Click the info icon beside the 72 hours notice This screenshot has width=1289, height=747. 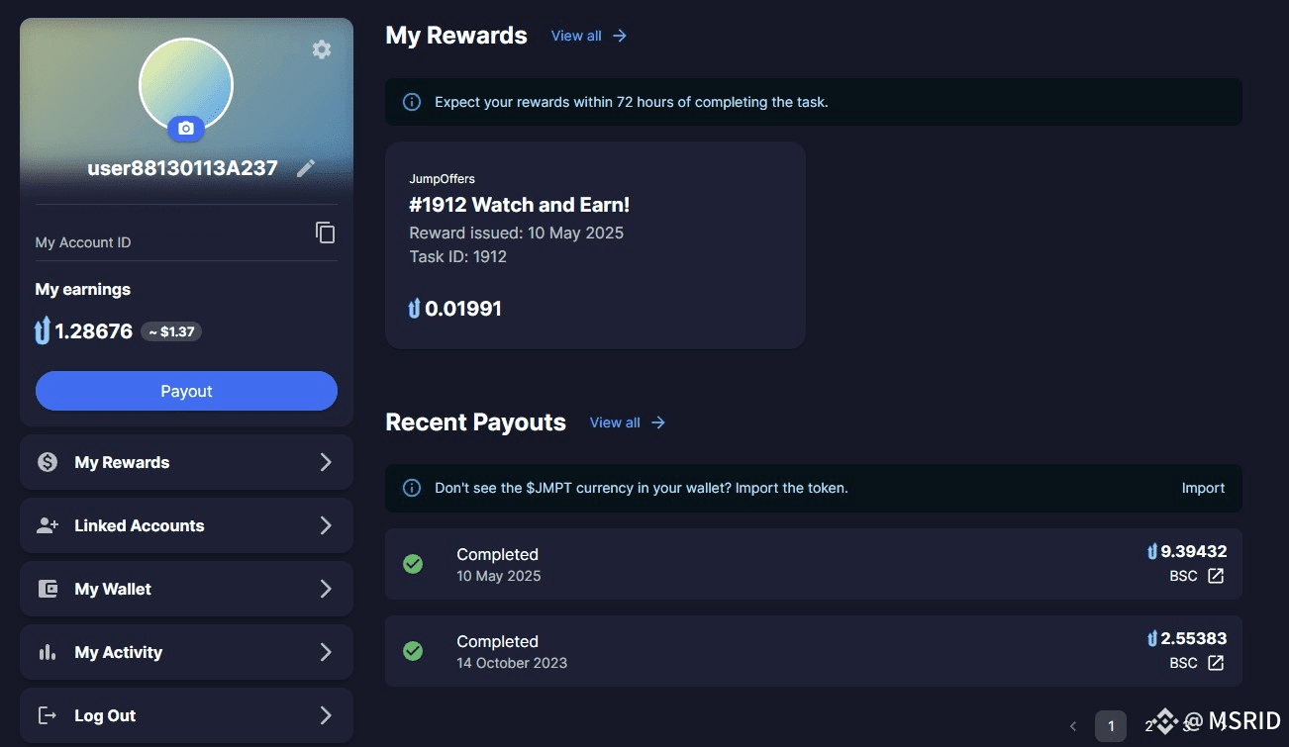point(411,102)
